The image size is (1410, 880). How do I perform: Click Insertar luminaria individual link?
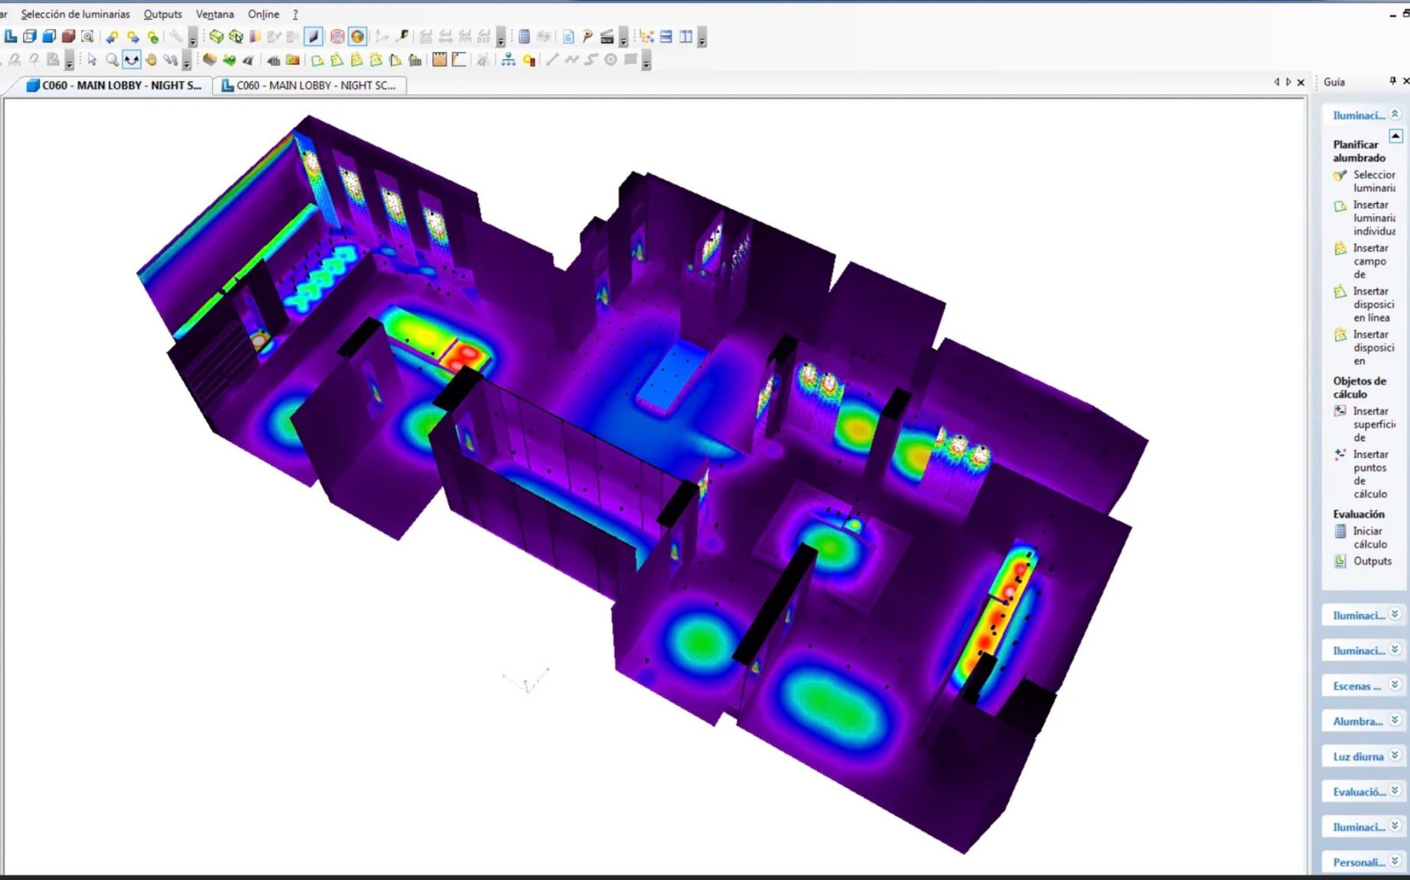coord(1374,218)
